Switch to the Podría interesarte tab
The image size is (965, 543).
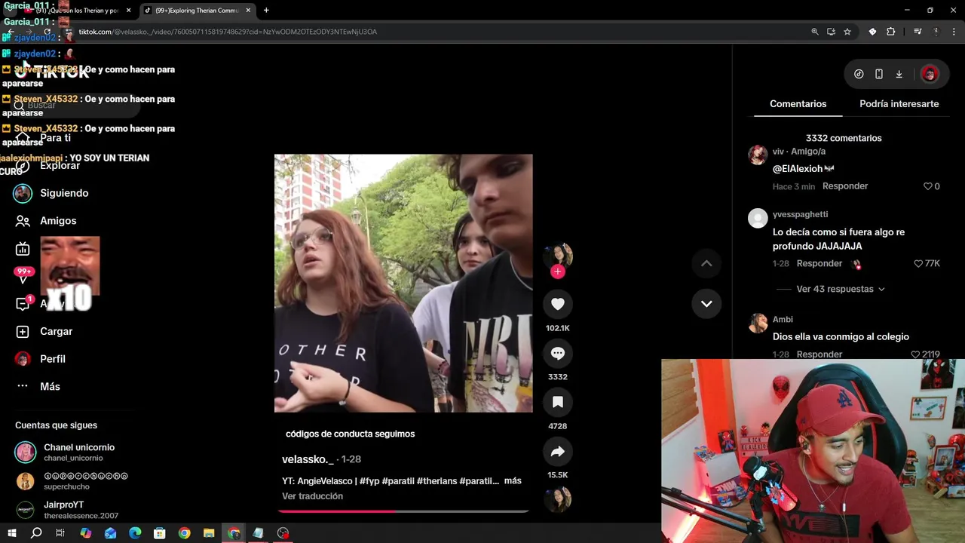point(899,104)
